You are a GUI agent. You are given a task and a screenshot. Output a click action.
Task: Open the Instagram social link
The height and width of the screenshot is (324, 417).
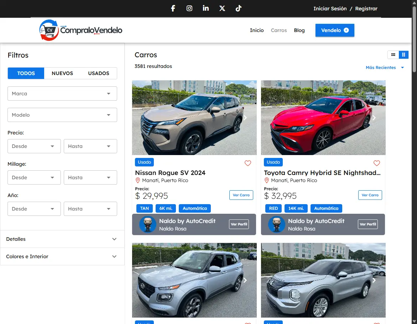pyautogui.click(x=189, y=9)
